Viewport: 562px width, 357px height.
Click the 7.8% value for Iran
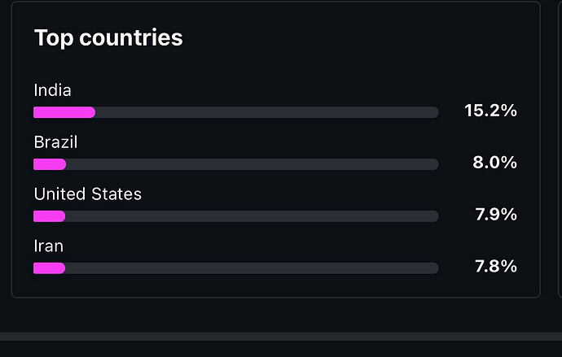494,266
